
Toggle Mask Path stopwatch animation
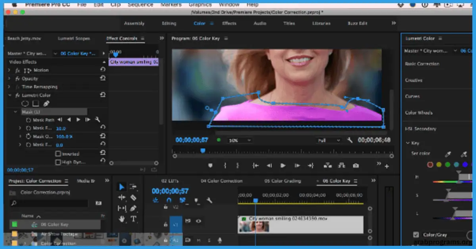point(29,120)
